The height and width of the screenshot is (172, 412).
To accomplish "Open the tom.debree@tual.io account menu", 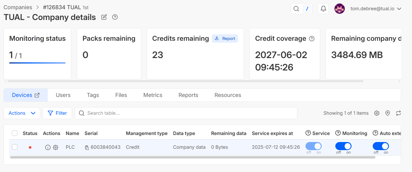I will 375,9.
